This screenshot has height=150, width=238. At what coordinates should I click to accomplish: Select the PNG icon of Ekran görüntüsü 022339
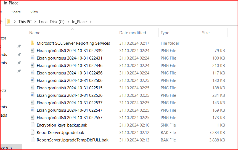[x=33, y=50]
